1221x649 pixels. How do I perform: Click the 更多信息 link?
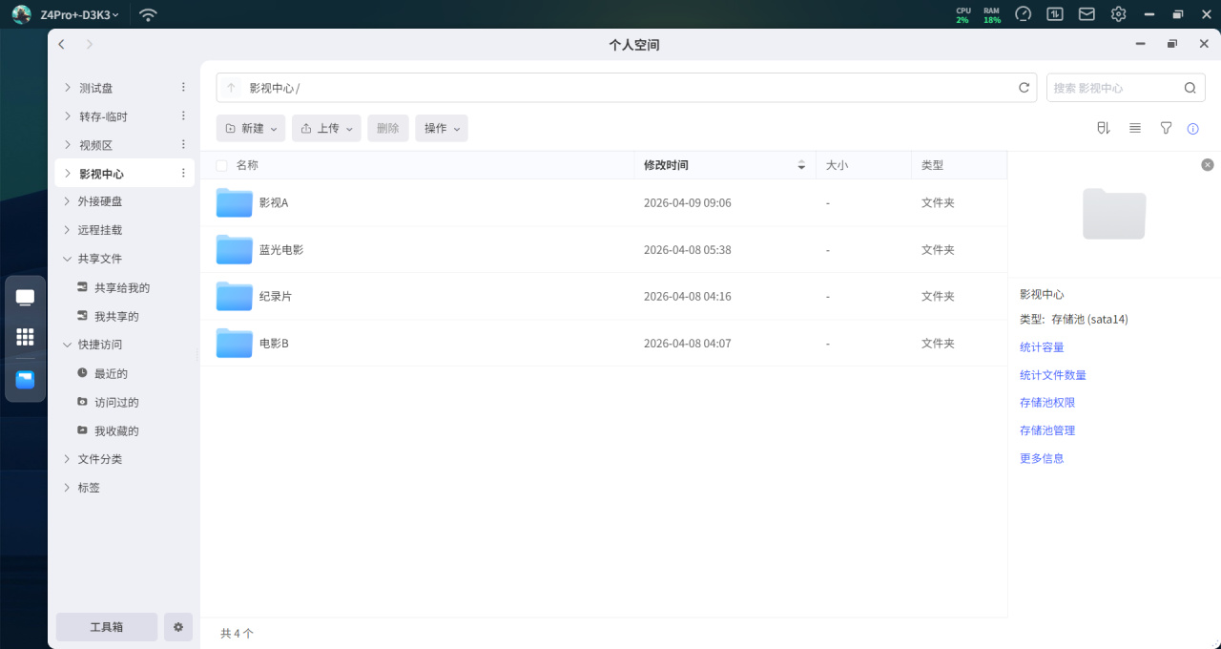(1042, 458)
